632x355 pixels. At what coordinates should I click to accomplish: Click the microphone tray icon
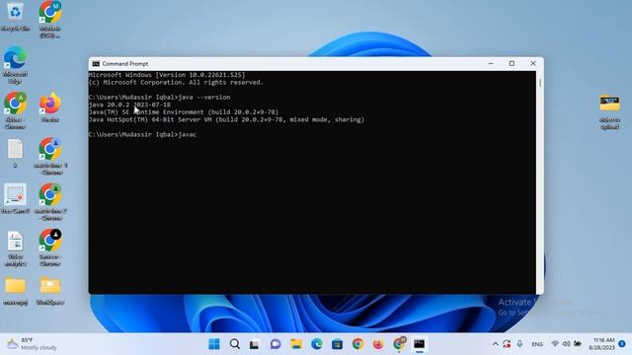(520, 344)
